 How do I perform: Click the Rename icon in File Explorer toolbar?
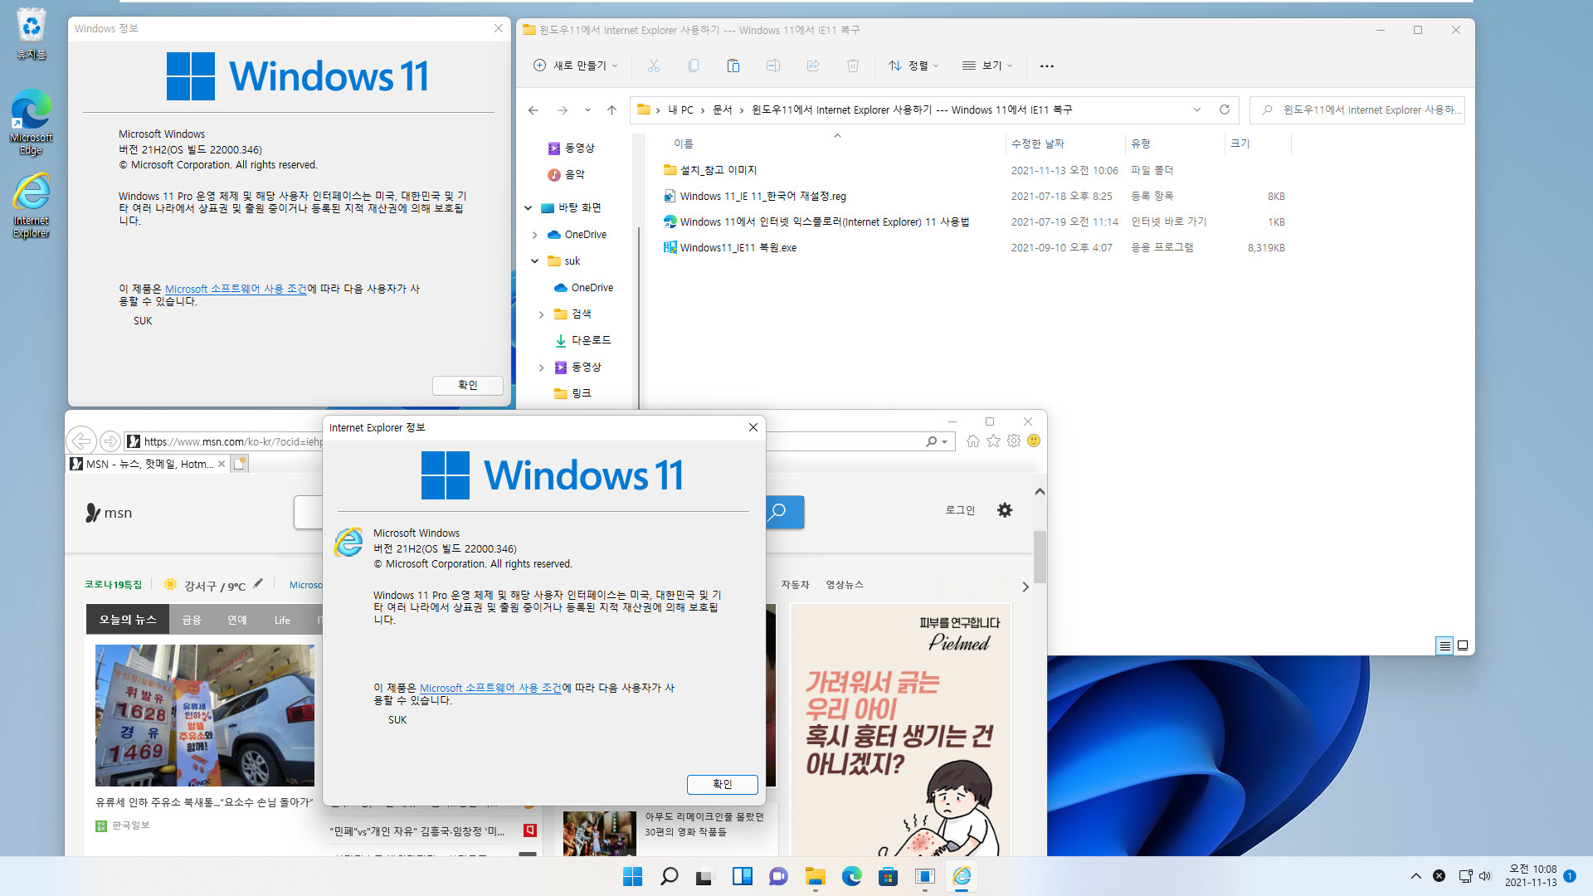click(x=772, y=66)
